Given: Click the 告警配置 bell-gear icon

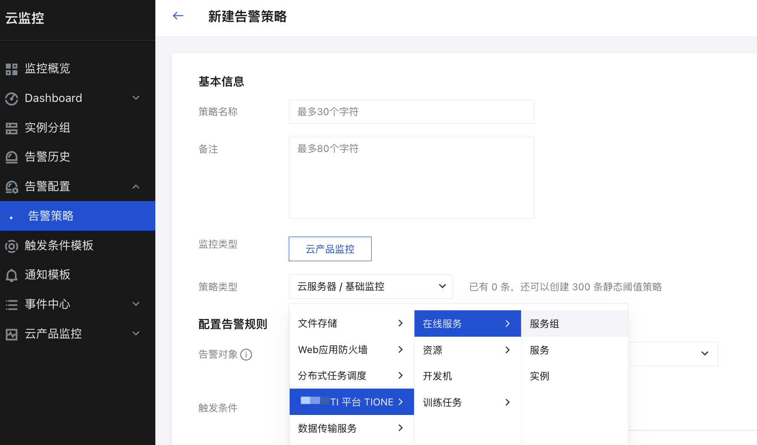Looking at the screenshot, I should coord(11,187).
